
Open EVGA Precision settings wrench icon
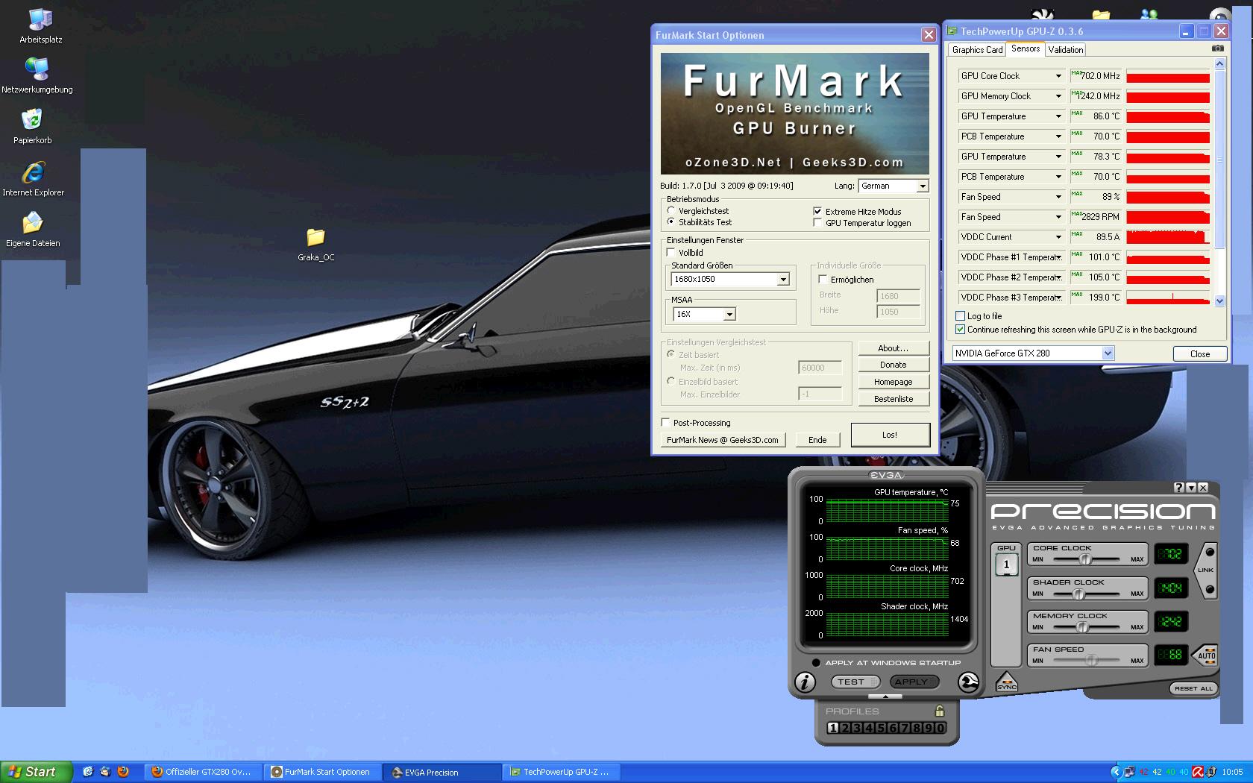(x=968, y=682)
